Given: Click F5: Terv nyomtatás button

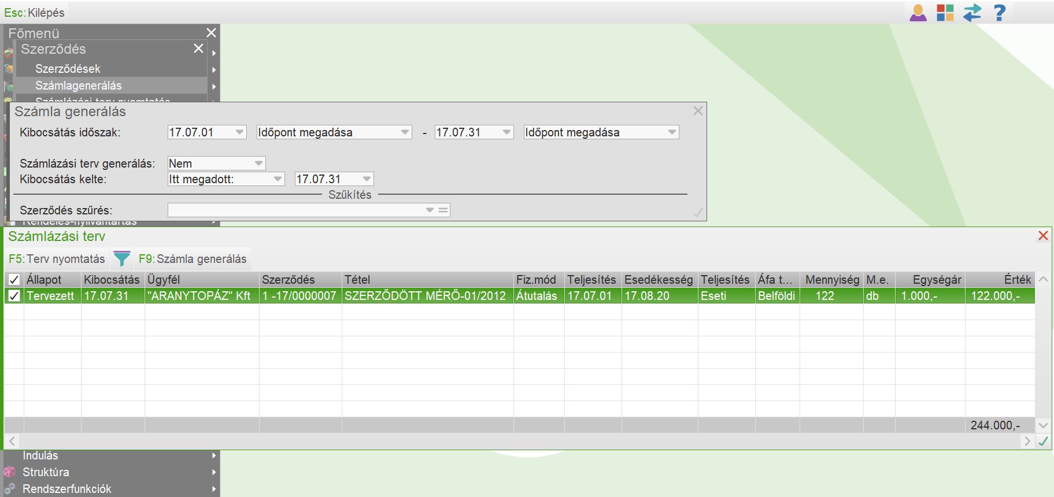Looking at the screenshot, I should 57,259.
